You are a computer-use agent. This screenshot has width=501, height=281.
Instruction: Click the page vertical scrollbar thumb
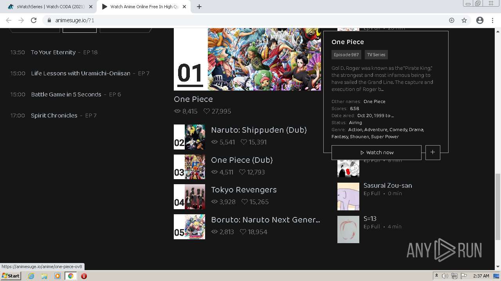point(498,207)
